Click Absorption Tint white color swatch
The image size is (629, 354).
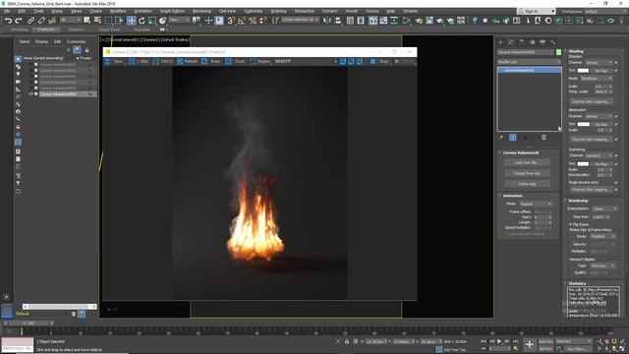(583, 125)
